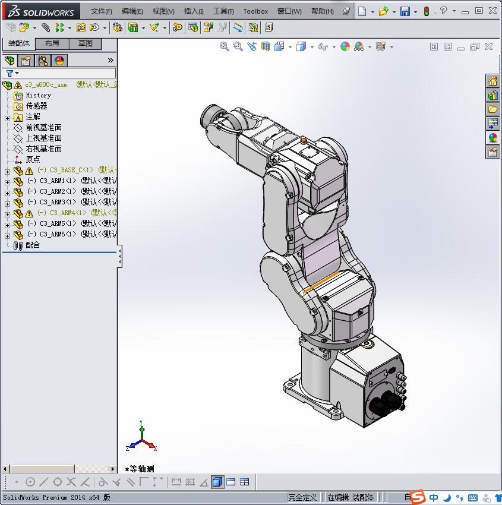
Task: Click the Linear Component Pattern icon
Action: 59,28
